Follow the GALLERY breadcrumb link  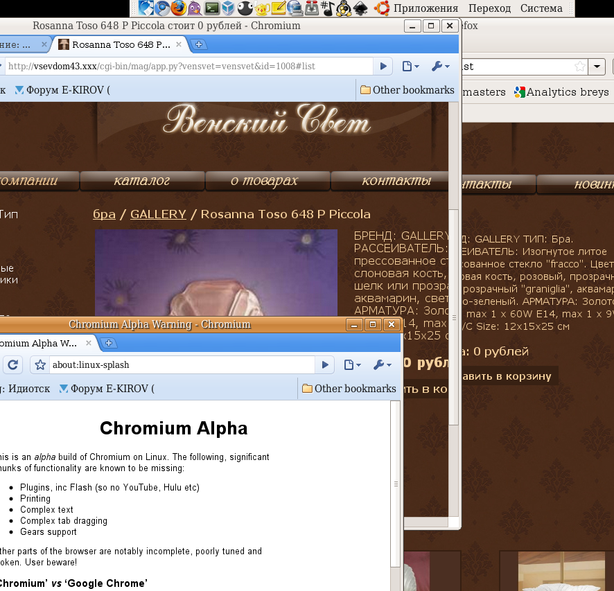pos(158,214)
